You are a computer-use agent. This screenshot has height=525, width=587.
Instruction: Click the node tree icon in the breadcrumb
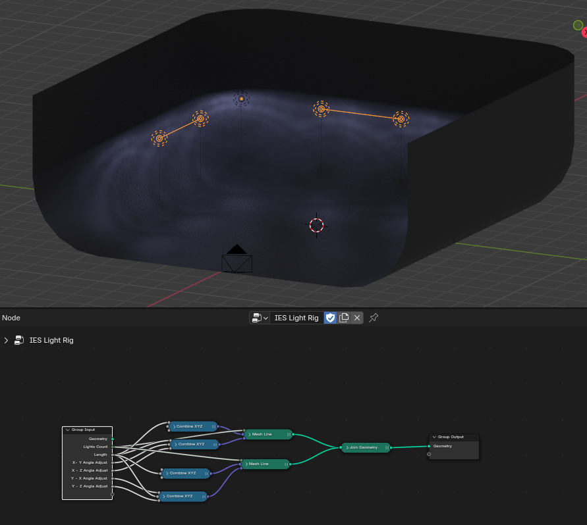pos(19,340)
